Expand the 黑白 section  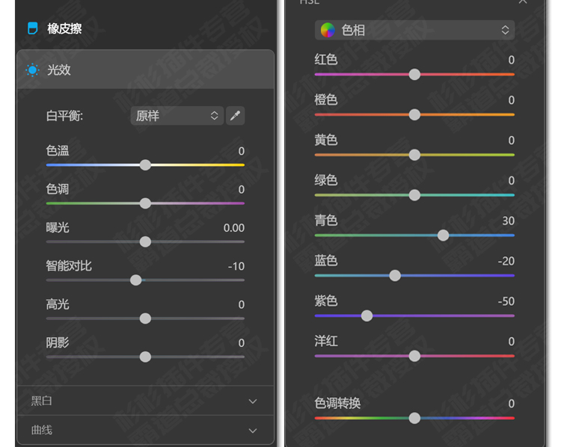pos(145,401)
